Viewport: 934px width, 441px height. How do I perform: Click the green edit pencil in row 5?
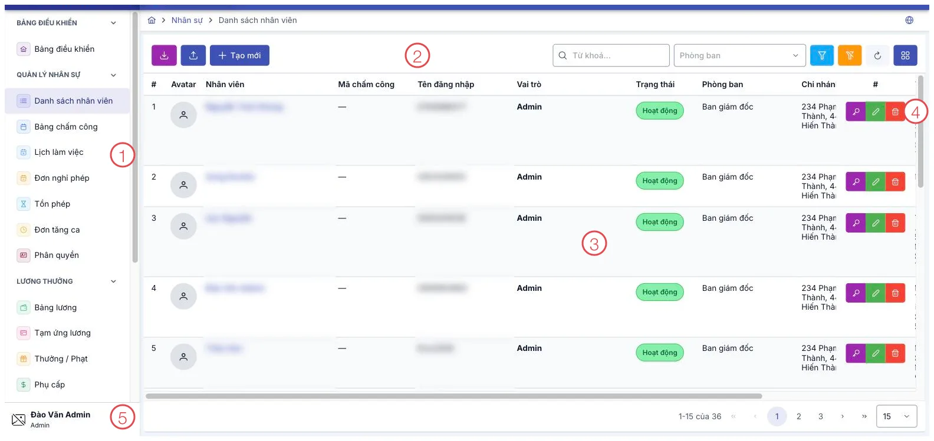point(876,353)
